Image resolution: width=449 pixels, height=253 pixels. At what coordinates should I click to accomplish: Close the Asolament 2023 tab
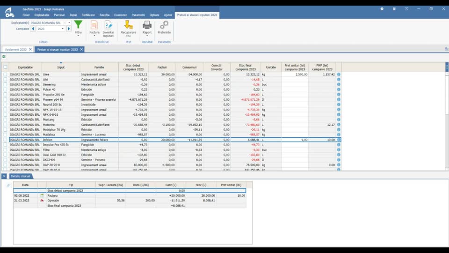(x=30, y=49)
